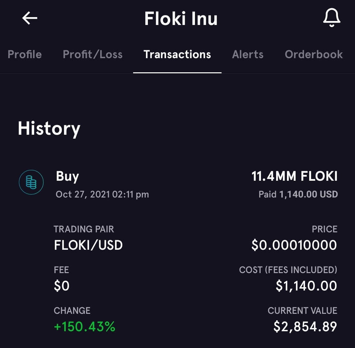Tap the $2,854.89 current value
This screenshot has width=355, height=348.
(x=305, y=327)
